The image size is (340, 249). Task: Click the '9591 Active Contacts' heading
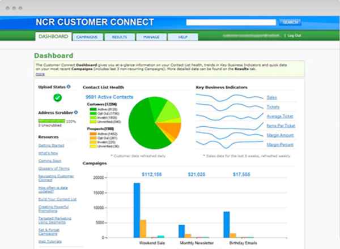click(109, 97)
